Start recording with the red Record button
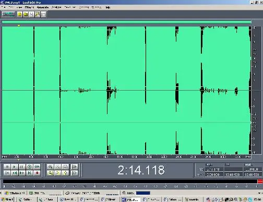The image size is (263, 202). [x=37, y=173]
